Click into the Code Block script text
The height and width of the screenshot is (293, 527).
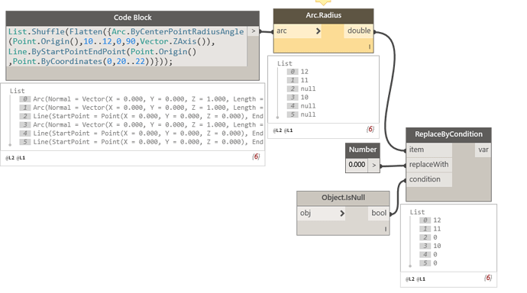(x=127, y=47)
